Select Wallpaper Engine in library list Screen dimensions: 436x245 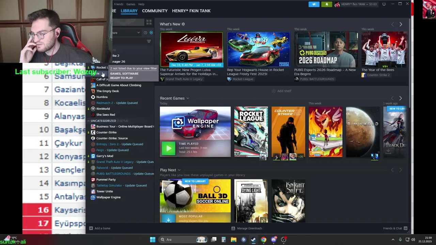click(x=108, y=197)
